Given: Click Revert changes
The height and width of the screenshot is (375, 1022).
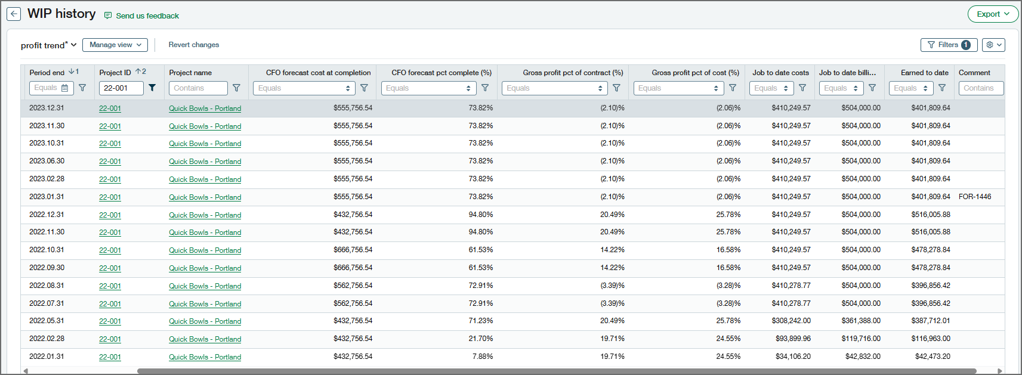Looking at the screenshot, I should [193, 45].
